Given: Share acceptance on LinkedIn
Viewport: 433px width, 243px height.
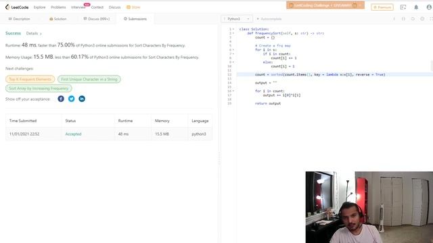Looking at the screenshot, I should pyautogui.click(x=82, y=99).
